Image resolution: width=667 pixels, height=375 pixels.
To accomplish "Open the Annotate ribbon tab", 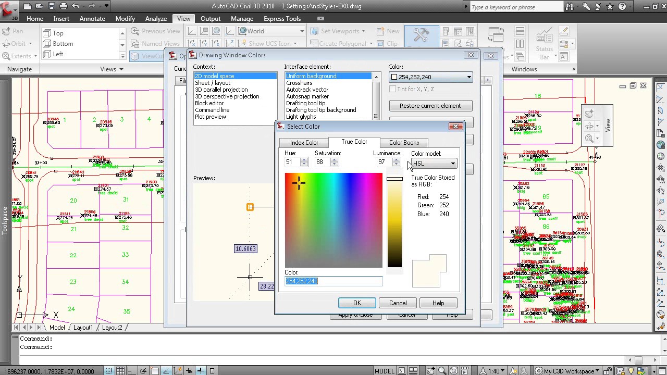I will pyautogui.click(x=92, y=19).
